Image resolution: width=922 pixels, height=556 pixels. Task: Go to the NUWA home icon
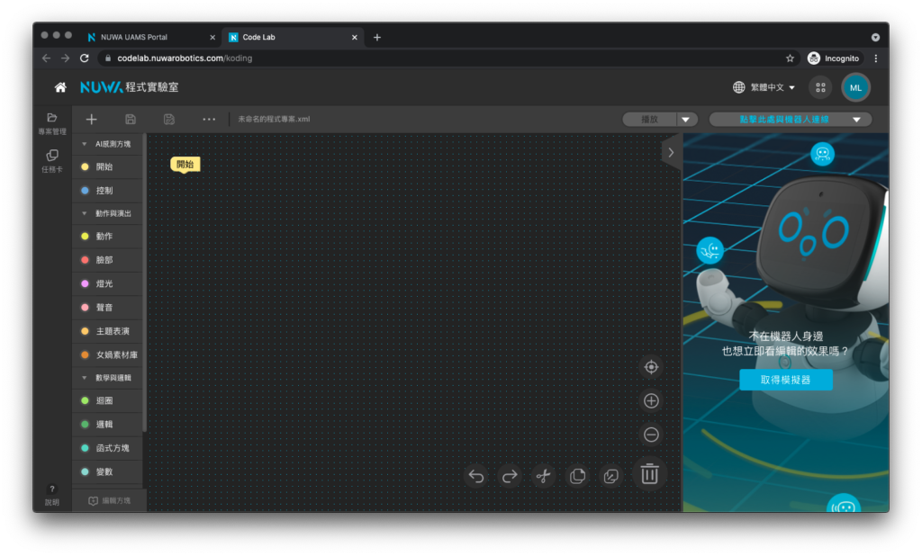(x=60, y=87)
